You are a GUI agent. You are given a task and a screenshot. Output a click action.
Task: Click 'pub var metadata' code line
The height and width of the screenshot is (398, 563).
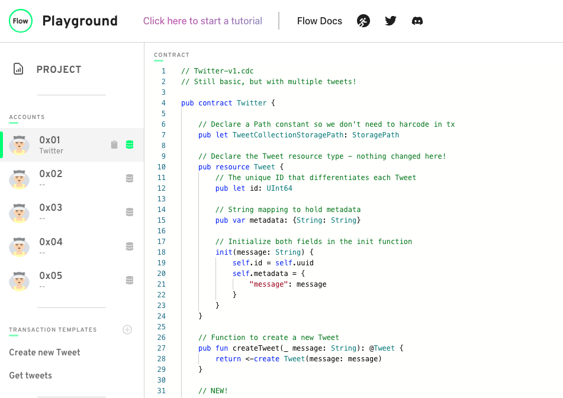click(x=288, y=220)
